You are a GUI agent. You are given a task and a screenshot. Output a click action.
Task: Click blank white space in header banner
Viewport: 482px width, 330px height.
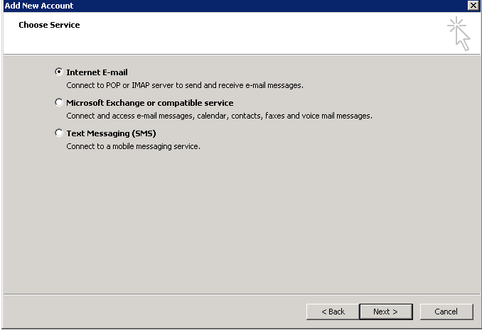[249, 35]
